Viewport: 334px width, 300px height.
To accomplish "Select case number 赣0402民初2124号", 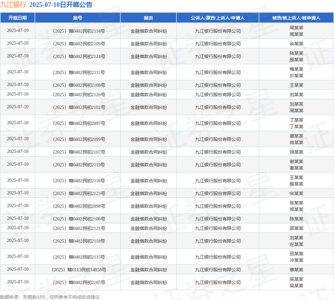I will [x=79, y=56].
